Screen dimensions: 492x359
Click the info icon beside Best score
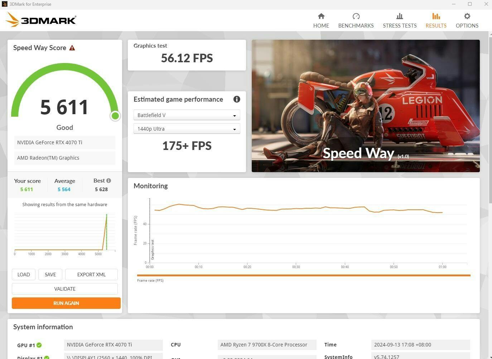tap(108, 181)
